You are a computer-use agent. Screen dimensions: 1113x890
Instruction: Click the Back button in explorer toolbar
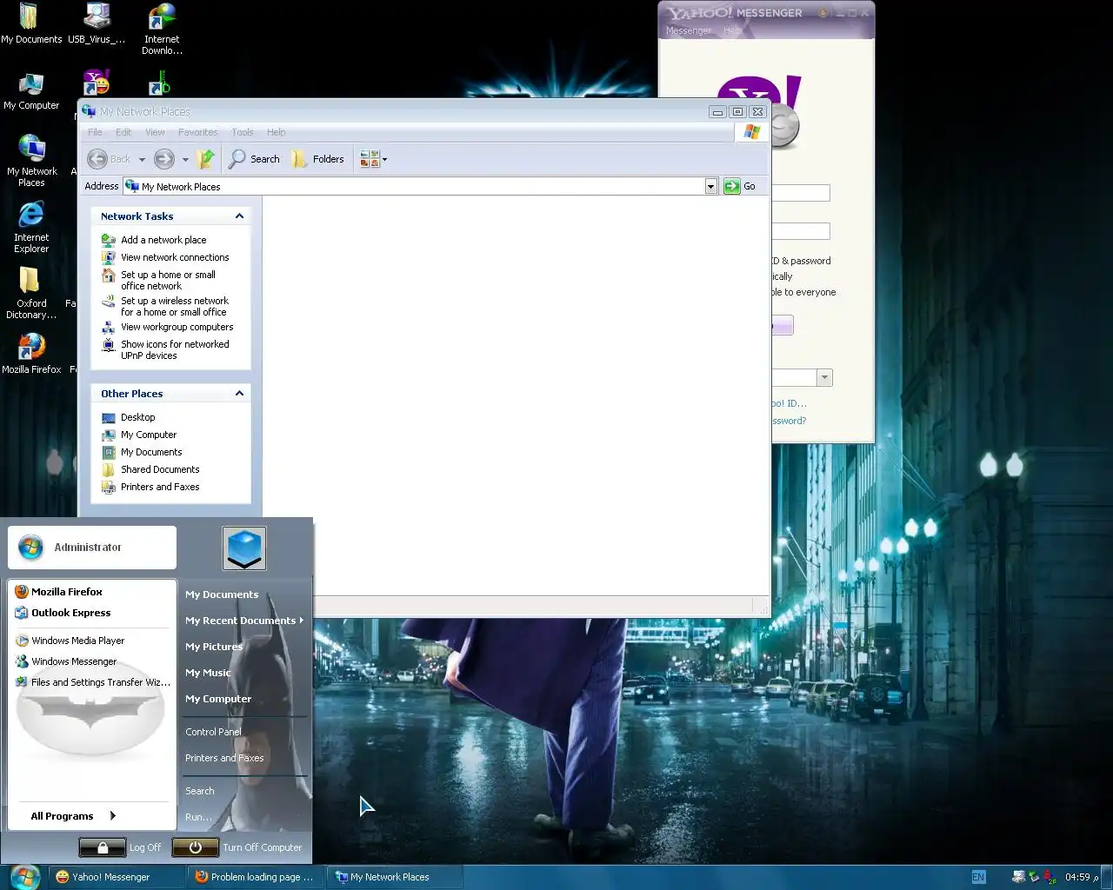click(x=110, y=159)
